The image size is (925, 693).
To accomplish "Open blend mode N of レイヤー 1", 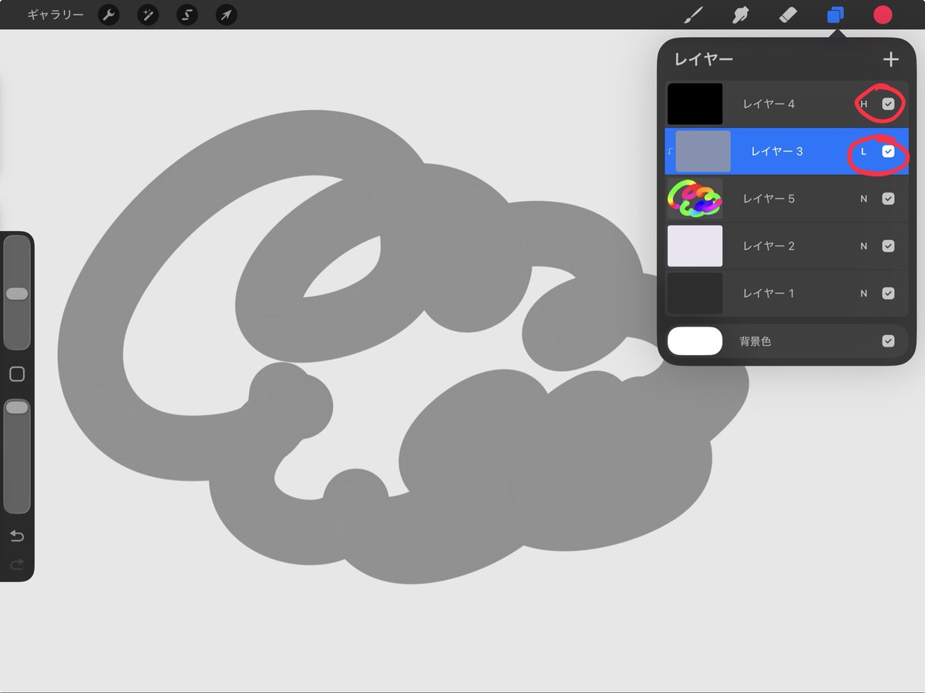I will (863, 293).
